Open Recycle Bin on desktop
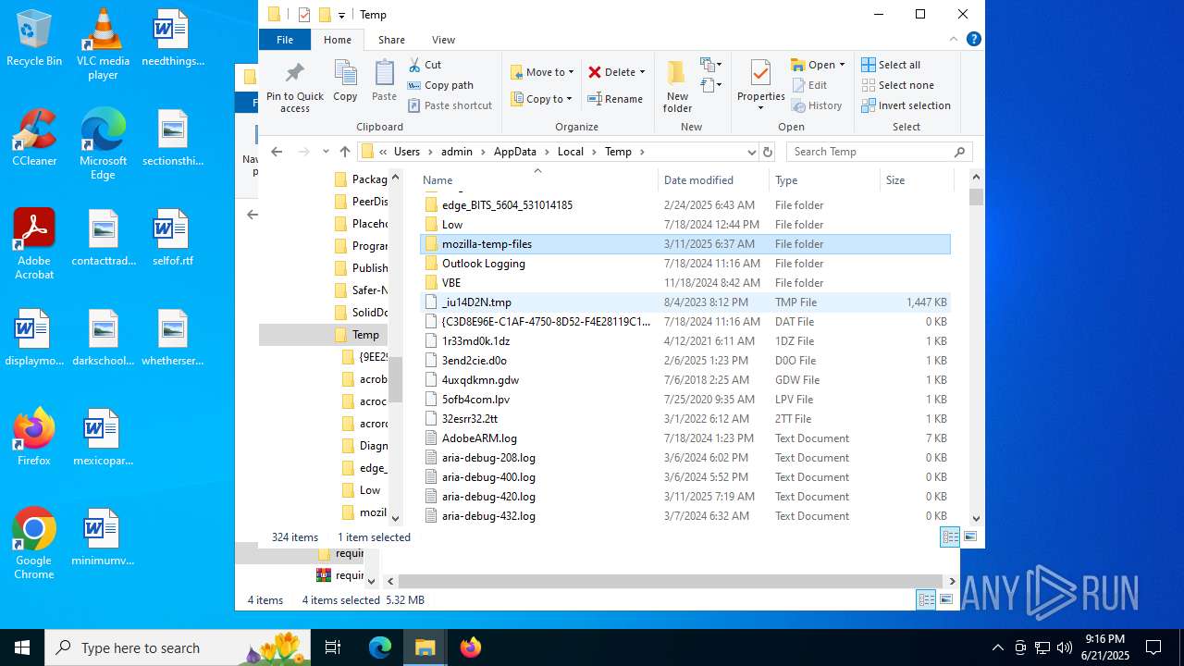Screen dimensions: 1184x666 click(x=34, y=39)
